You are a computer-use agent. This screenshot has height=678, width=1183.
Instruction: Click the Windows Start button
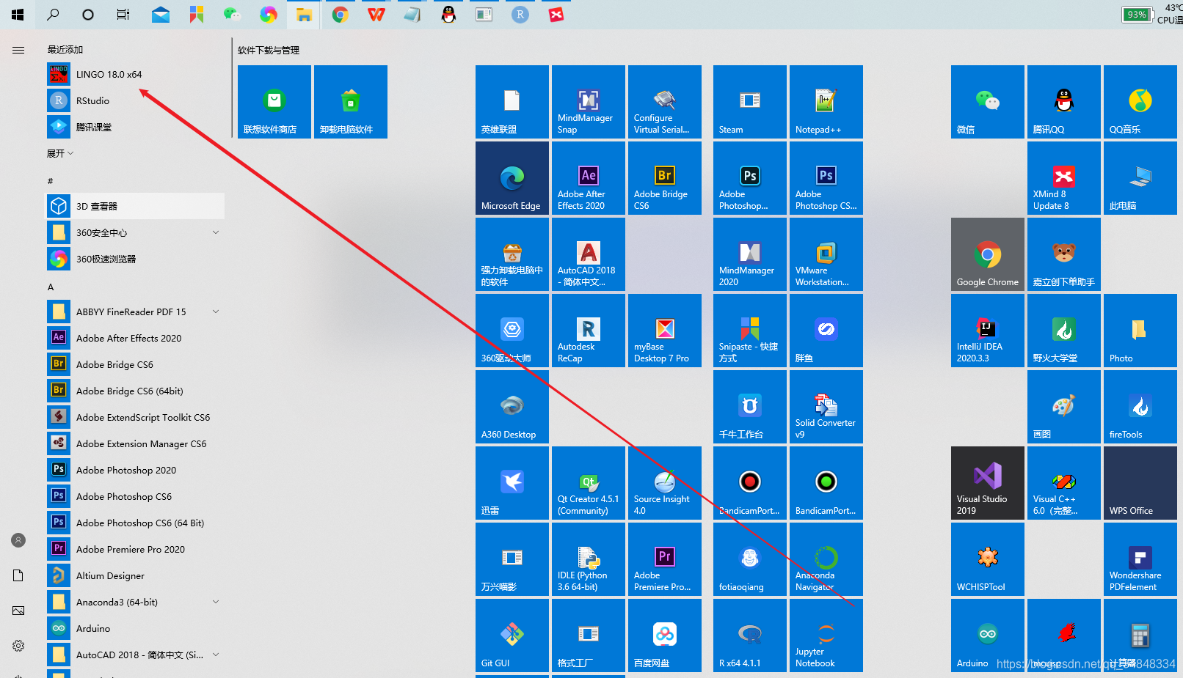18,15
